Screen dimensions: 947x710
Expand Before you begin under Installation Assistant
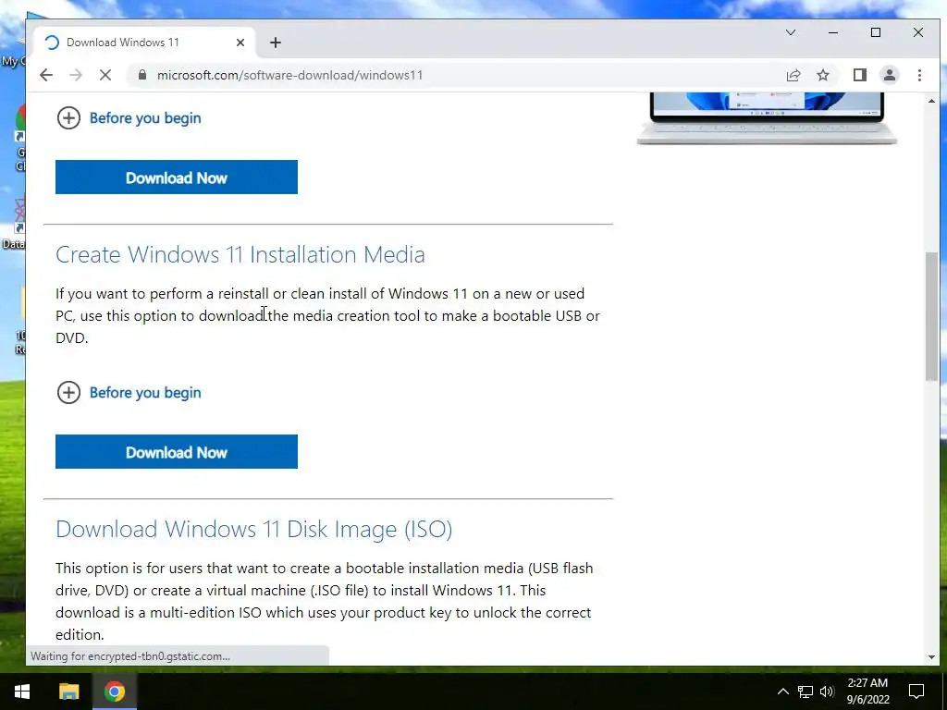[x=129, y=117]
